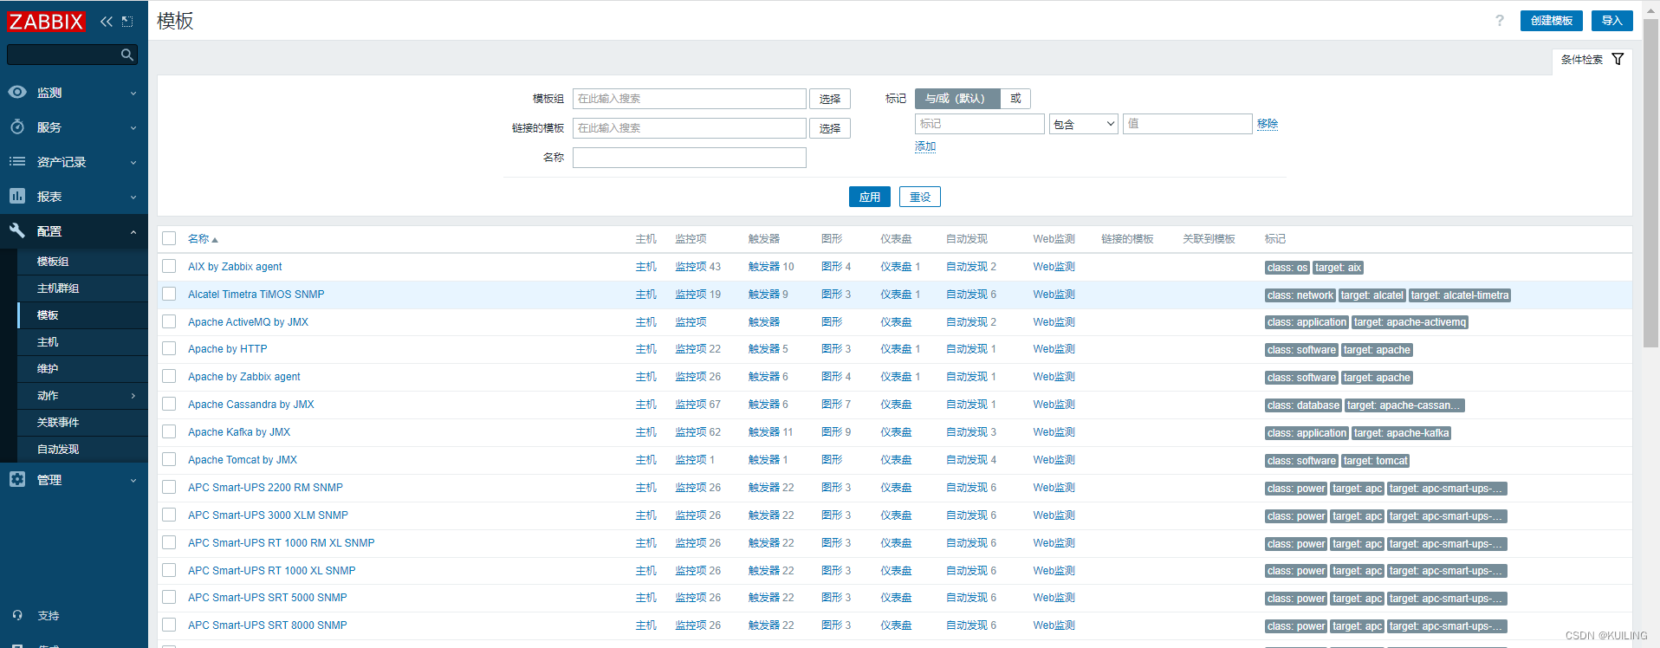
Task: Click the clock icon beside 服务
Action: (17, 126)
